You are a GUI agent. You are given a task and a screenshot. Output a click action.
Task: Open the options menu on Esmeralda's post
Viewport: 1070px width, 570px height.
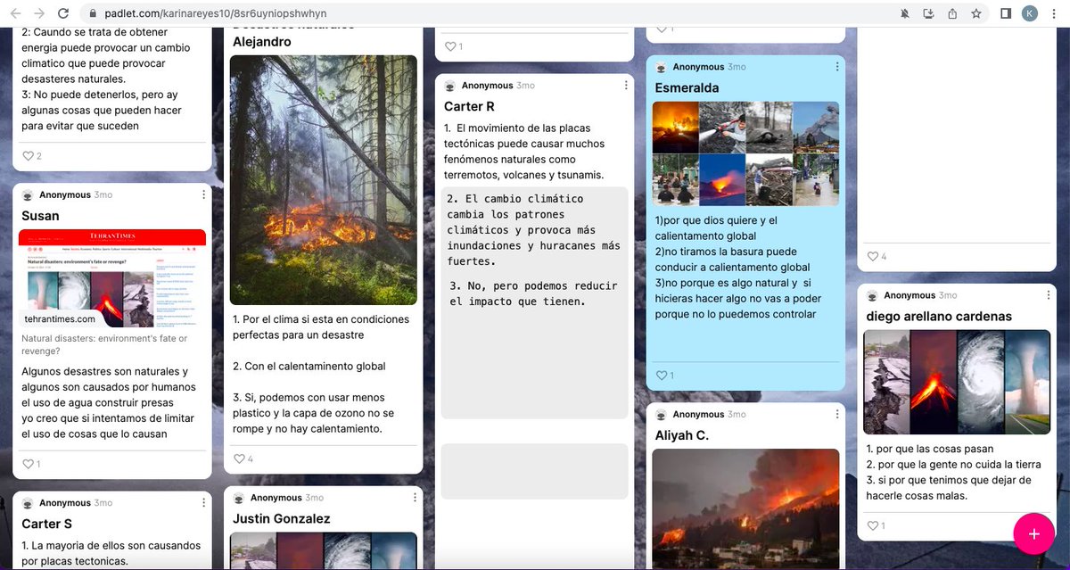coord(836,67)
